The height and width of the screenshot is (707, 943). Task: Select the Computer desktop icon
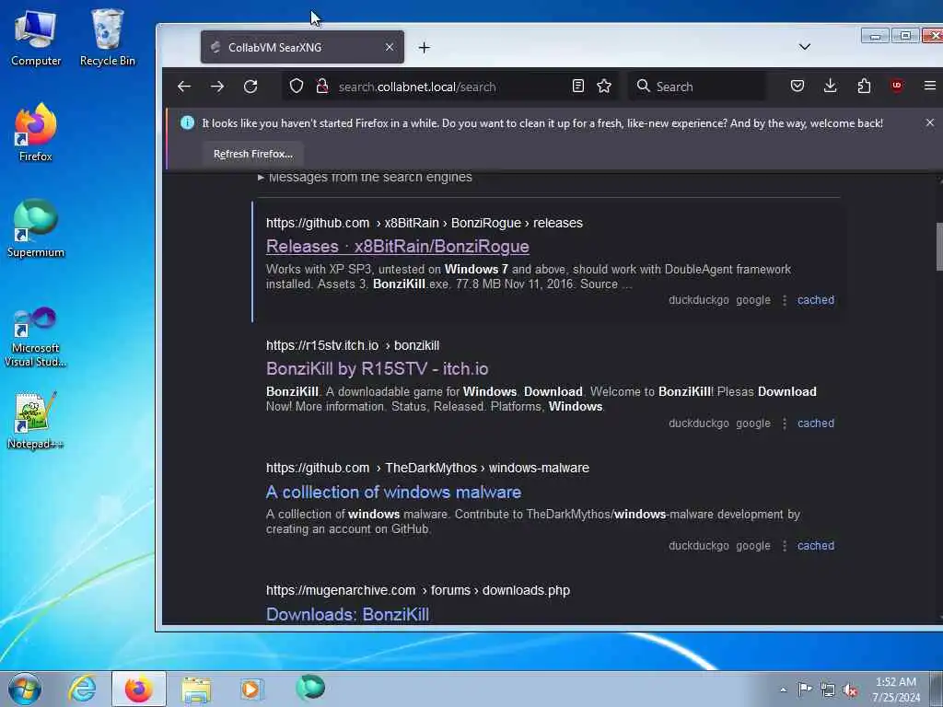(36, 39)
